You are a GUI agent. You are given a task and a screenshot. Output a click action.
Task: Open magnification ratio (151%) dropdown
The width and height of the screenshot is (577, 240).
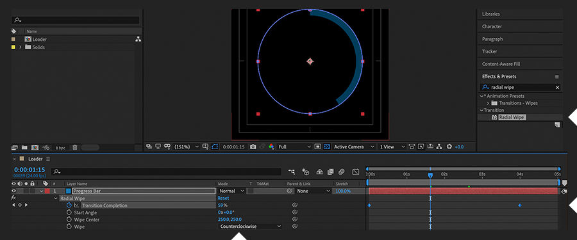186,147
